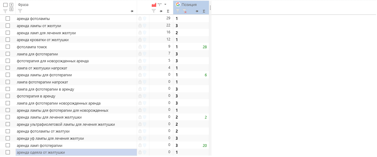Sort by the Фраза column header
377x157 pixels.
23,4
